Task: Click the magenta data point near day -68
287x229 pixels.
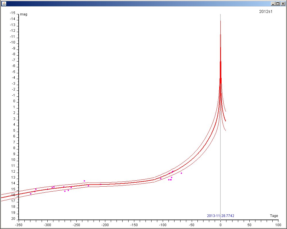Action: (x=181, y=173)
